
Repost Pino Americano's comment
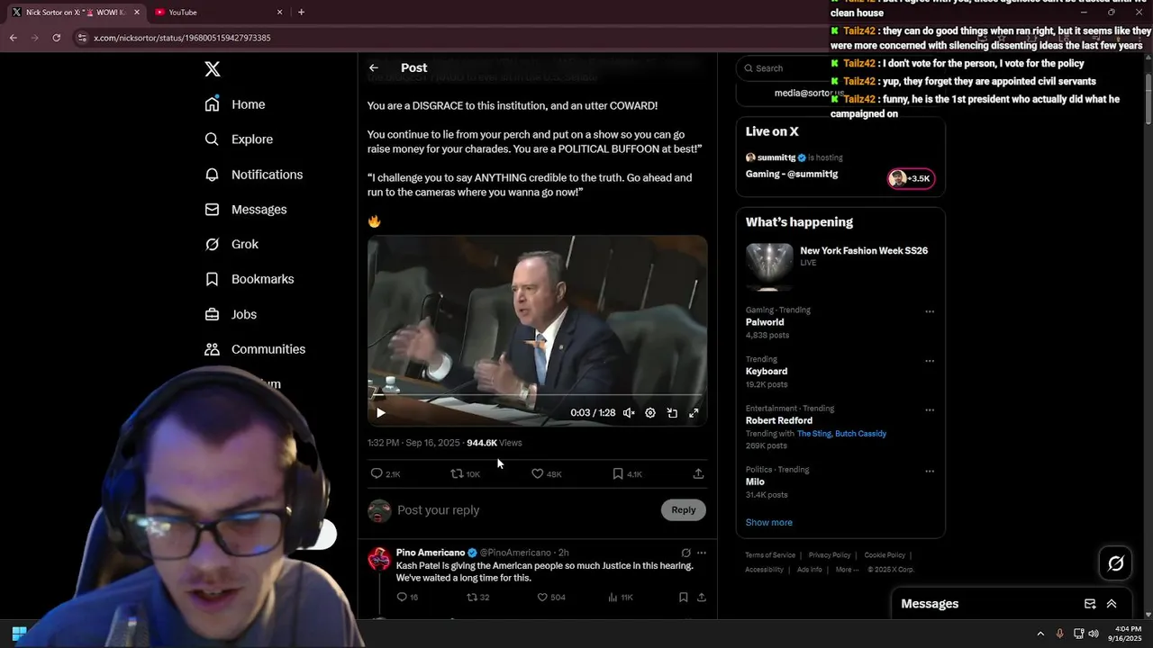(477, 598)
